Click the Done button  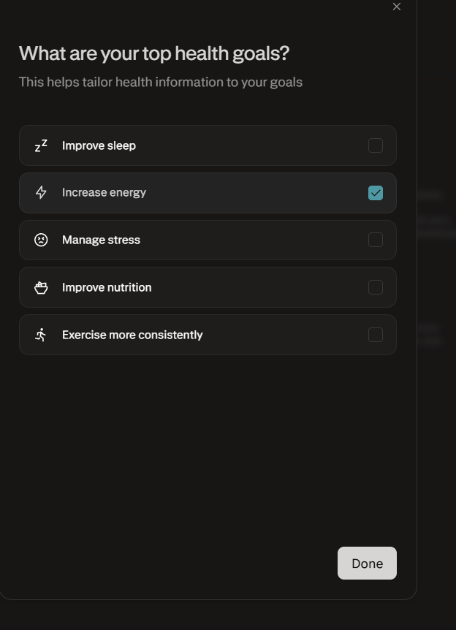coord(367,563)
